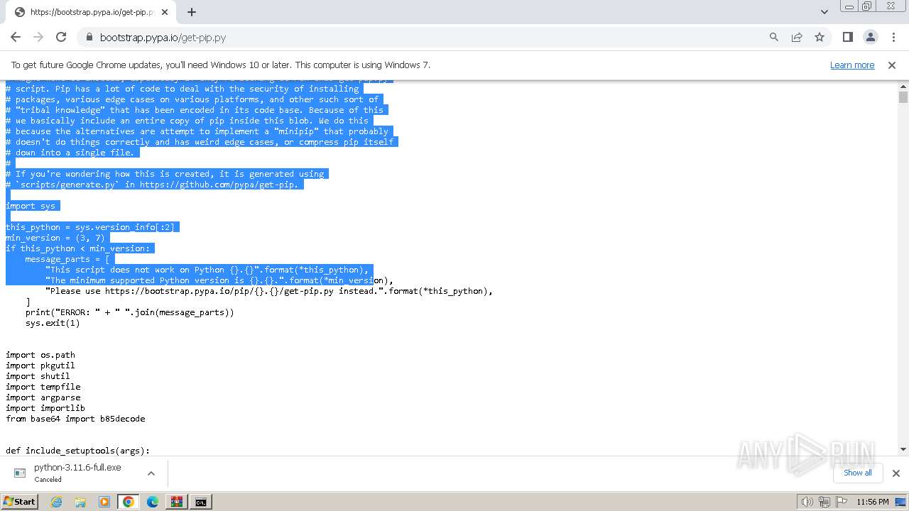The image size is (909, 511).
Task: Open the side panel
Action: pyautogui.click(x=848, y=37)
